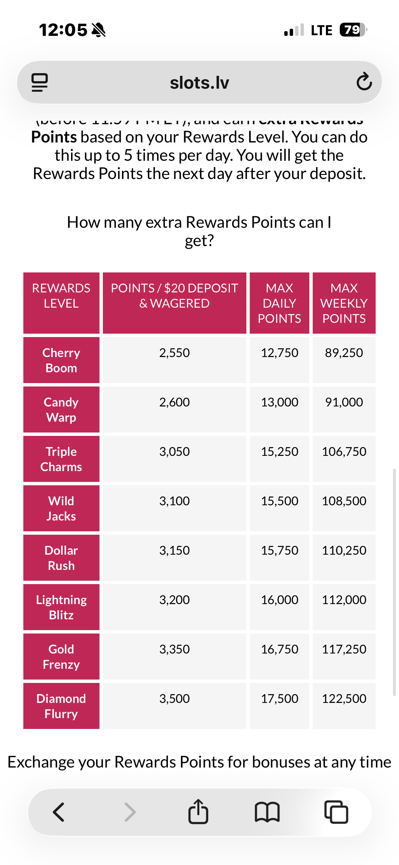The height and width of the screenshot is (865, 399).
Task: Open the Share sheet icon
Action: coord(198,812)
